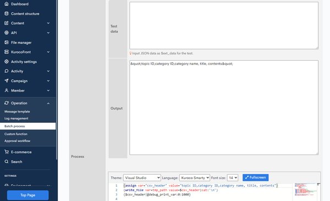This screenshot has height=201, width=330.
Task: Open the Language dropdown set to Kuroco Smarty
Action: click(195, 178)
